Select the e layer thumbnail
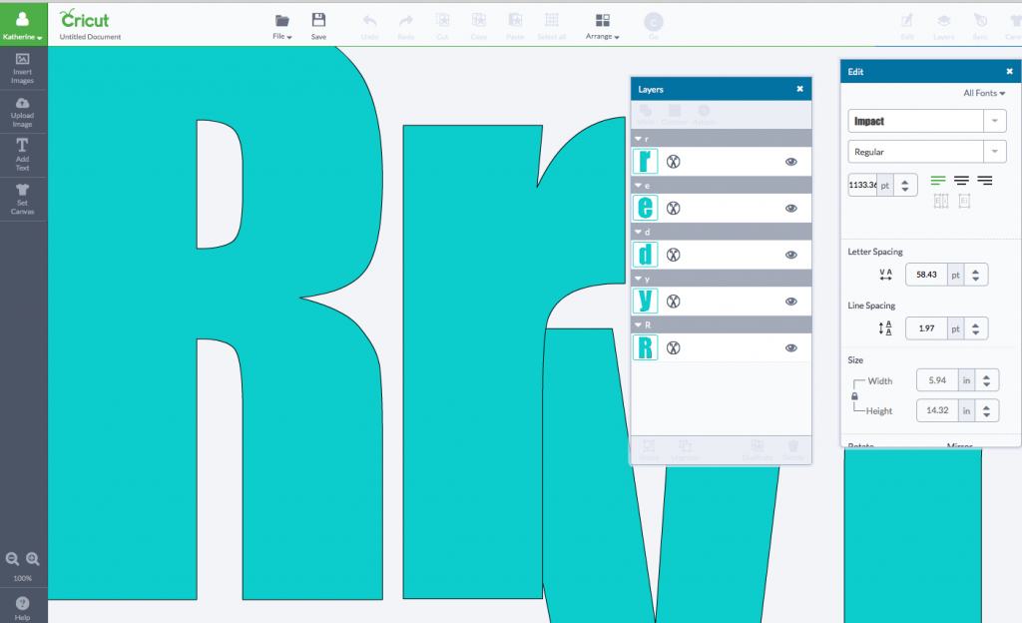1022x623 pixels. click(x=646, y=208)
